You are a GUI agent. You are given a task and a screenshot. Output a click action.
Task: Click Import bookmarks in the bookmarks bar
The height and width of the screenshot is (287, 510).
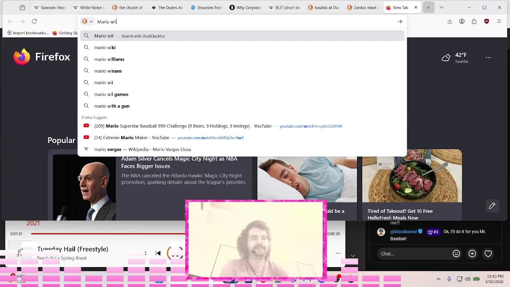(x=28, y=33)
